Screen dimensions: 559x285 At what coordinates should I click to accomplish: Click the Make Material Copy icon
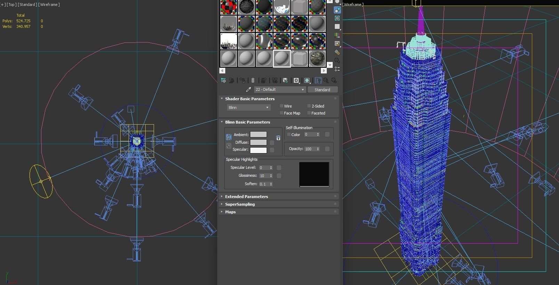click(x=264, y=80)
